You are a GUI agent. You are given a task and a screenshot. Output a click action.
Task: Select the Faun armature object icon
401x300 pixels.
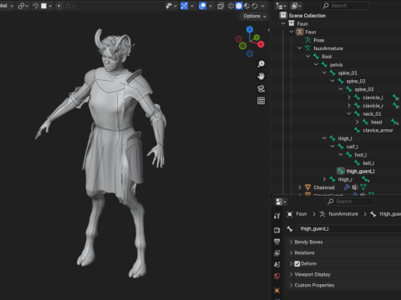coord(300,32)
